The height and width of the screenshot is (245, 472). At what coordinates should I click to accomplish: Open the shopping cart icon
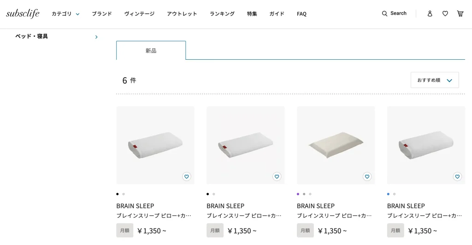460,14
